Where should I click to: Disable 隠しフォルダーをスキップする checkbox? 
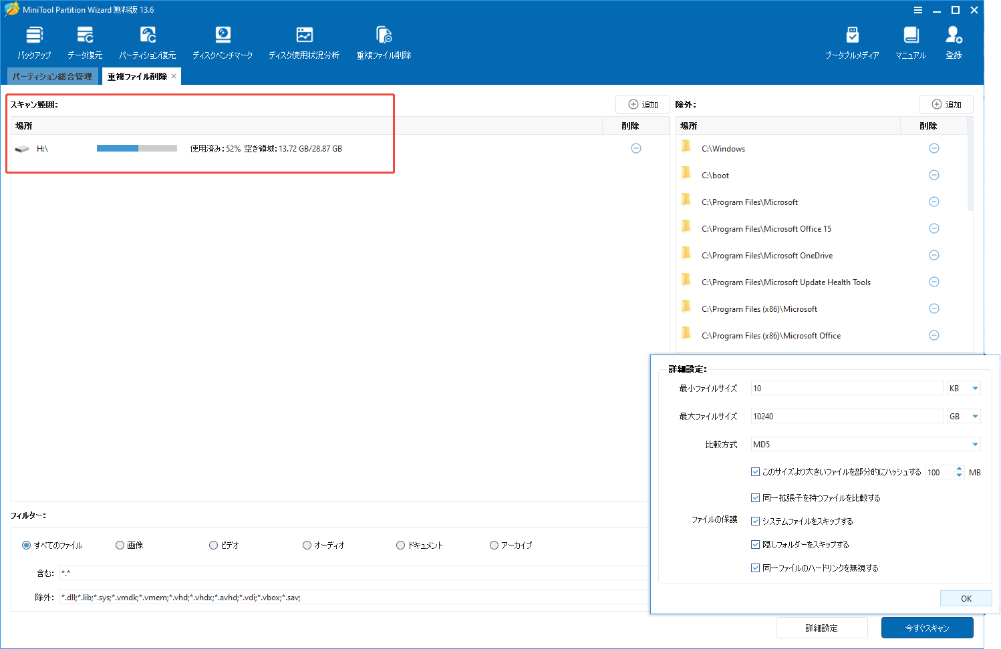[756, 544]
